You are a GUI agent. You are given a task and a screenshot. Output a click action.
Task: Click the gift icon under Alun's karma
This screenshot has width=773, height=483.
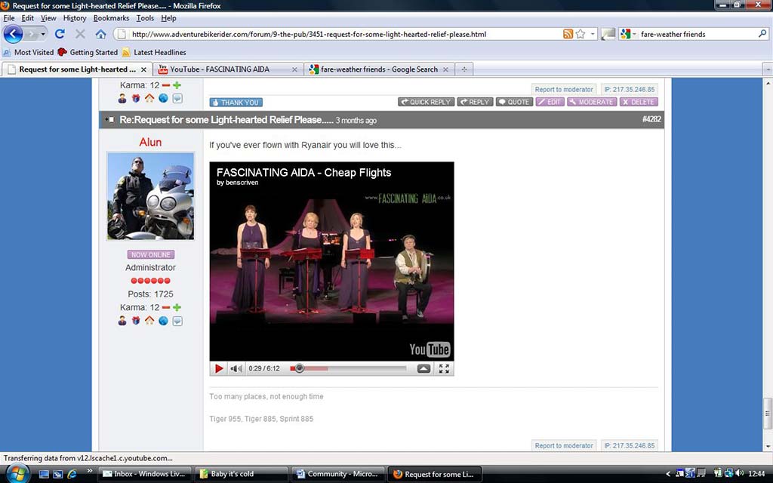(x=136, y=321)
